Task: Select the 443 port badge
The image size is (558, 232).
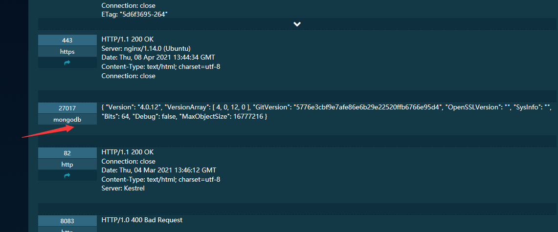Action: 67,40
